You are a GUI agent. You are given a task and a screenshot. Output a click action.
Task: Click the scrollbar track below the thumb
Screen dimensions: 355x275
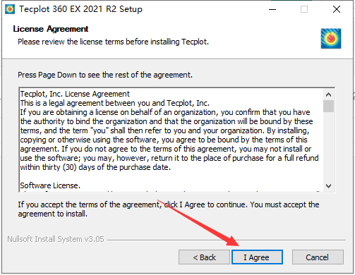point(329,146)
